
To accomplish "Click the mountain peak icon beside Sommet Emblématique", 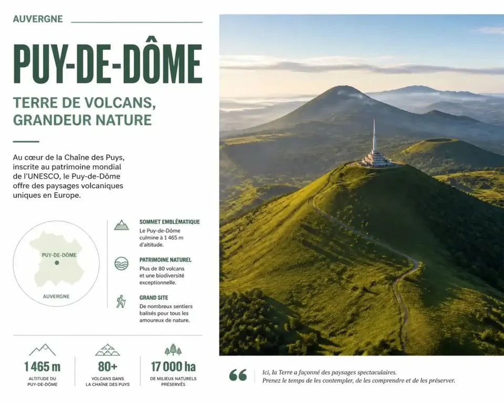I will pyautogui.click(x=121, y=225).
